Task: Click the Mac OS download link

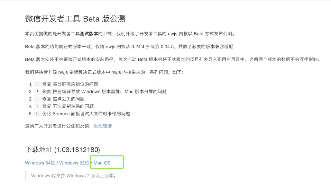Action: pos(102,163)
